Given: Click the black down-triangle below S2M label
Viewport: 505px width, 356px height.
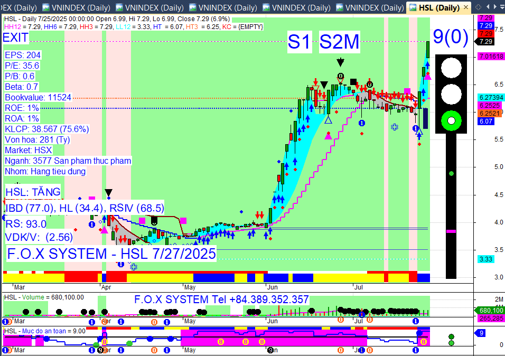Looking at the screenshot, I should click(340, 62).
